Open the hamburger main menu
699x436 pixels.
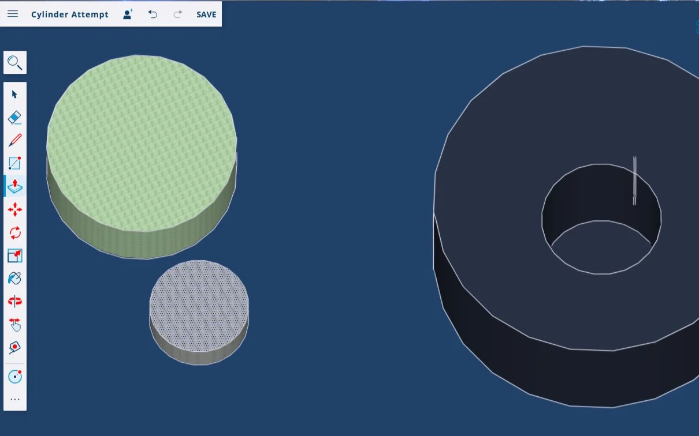tap(13, 14)
